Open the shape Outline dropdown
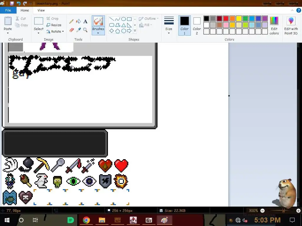 149,19
